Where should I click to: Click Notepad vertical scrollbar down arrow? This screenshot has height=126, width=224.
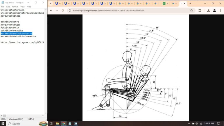[x=46, y=113]
